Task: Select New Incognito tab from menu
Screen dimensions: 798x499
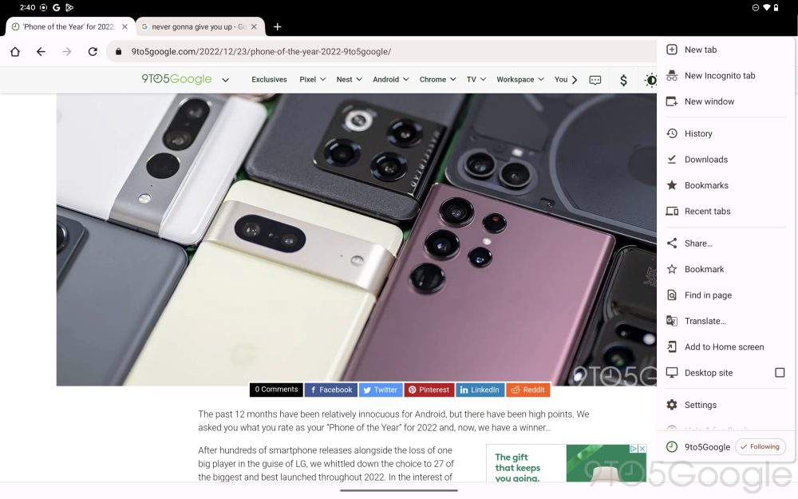Action: [x=719, y=76]
